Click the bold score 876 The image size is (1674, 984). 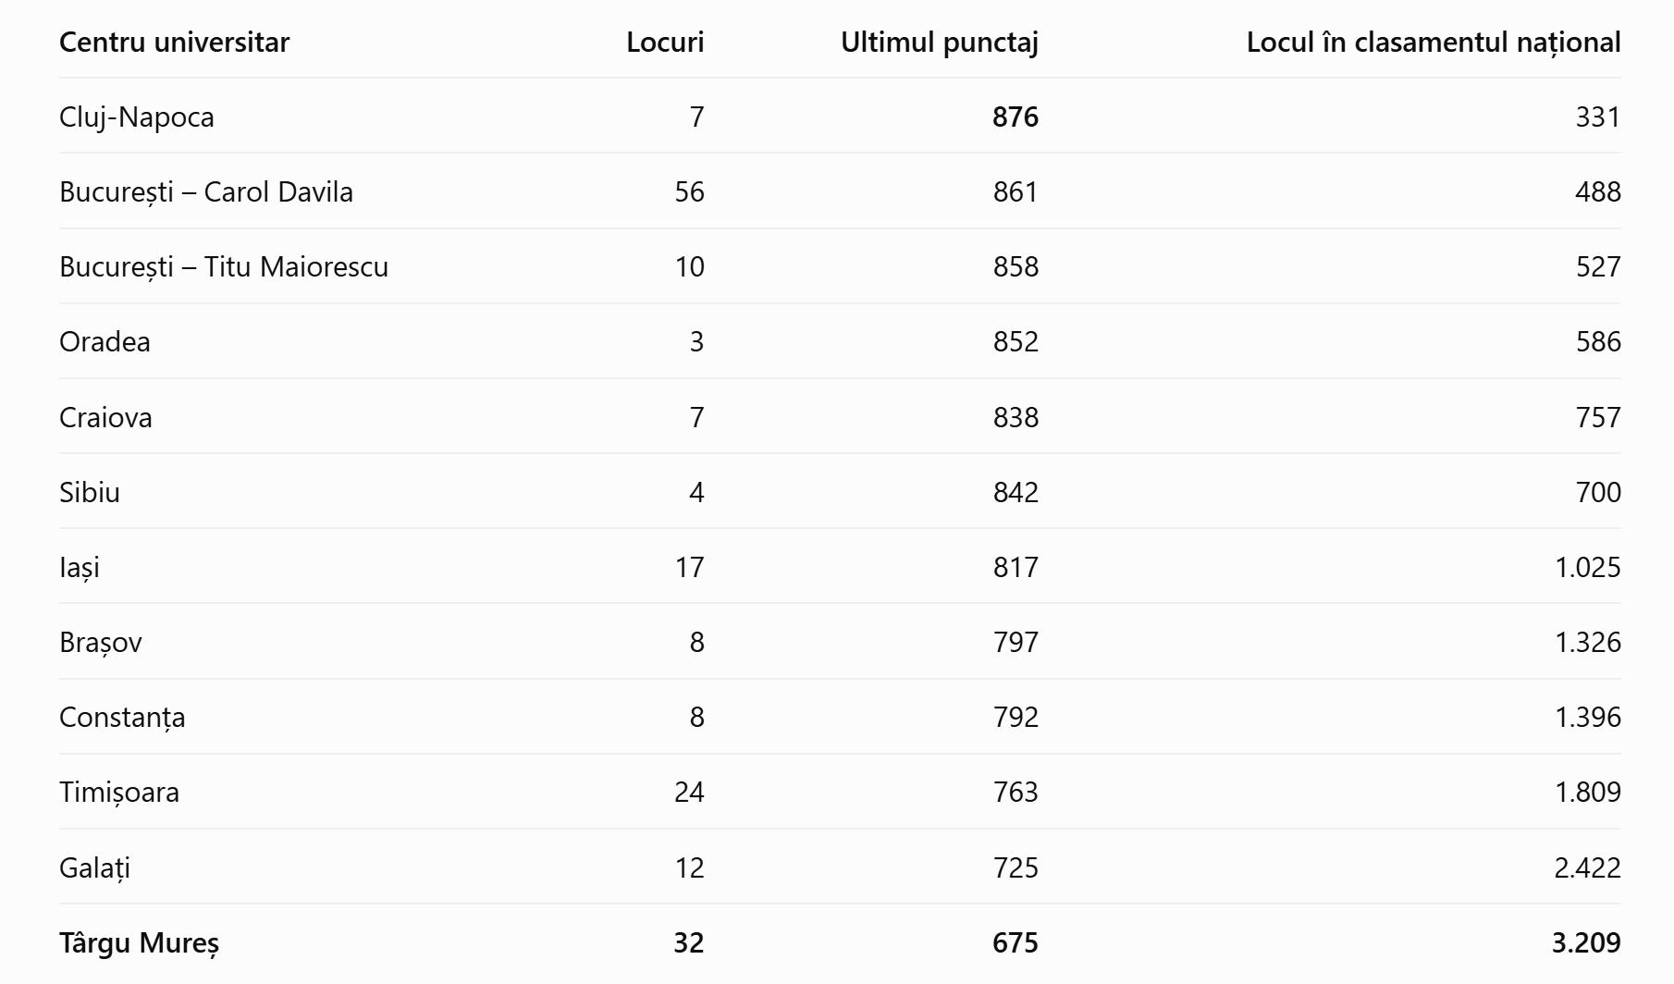[1015, 117]
